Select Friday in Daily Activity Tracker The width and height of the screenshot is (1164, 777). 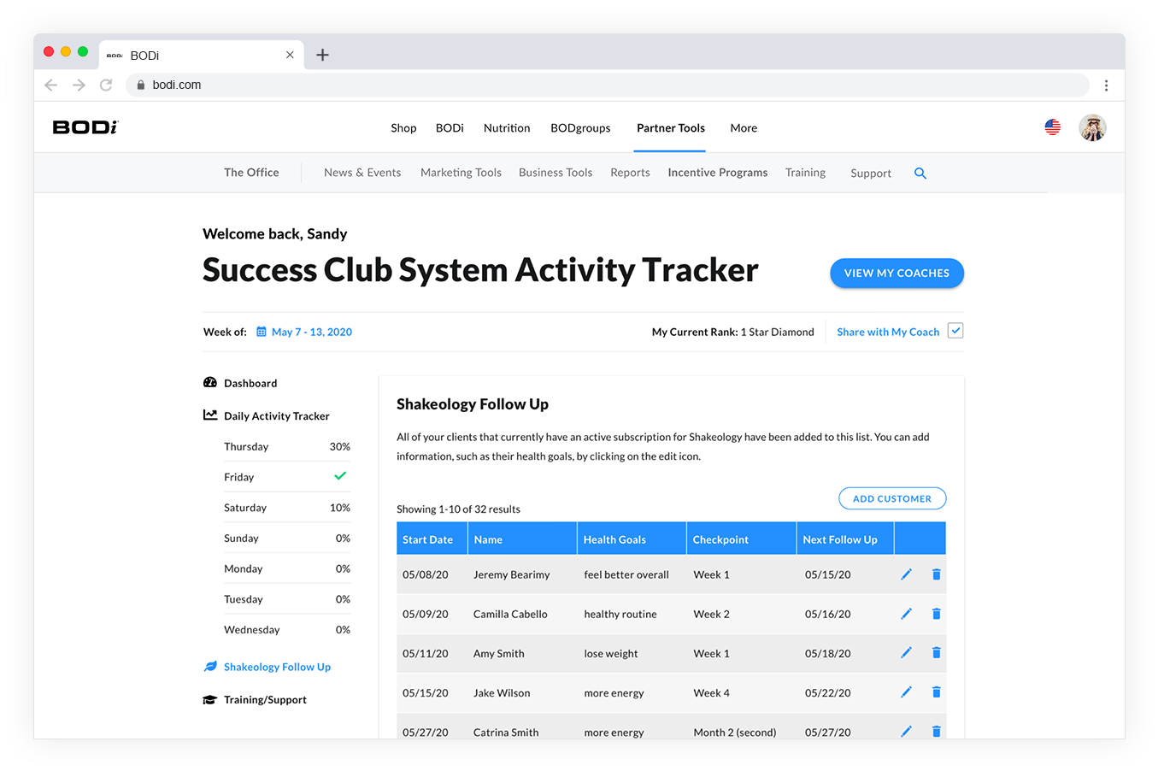[287, 477]
